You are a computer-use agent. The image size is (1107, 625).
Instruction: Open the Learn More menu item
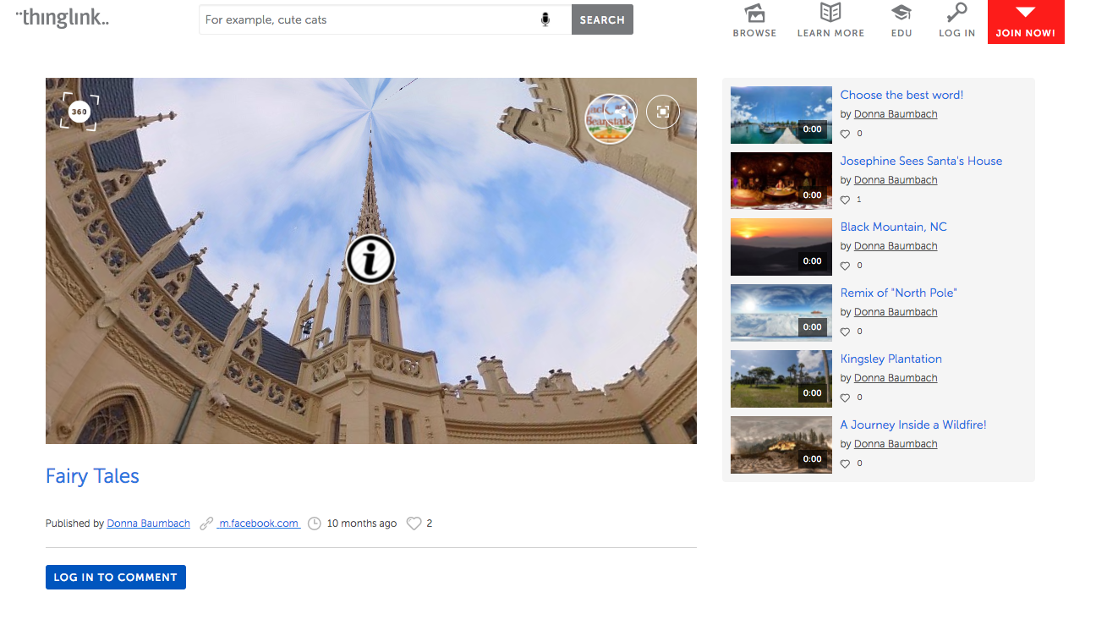[x=830, y=21]
